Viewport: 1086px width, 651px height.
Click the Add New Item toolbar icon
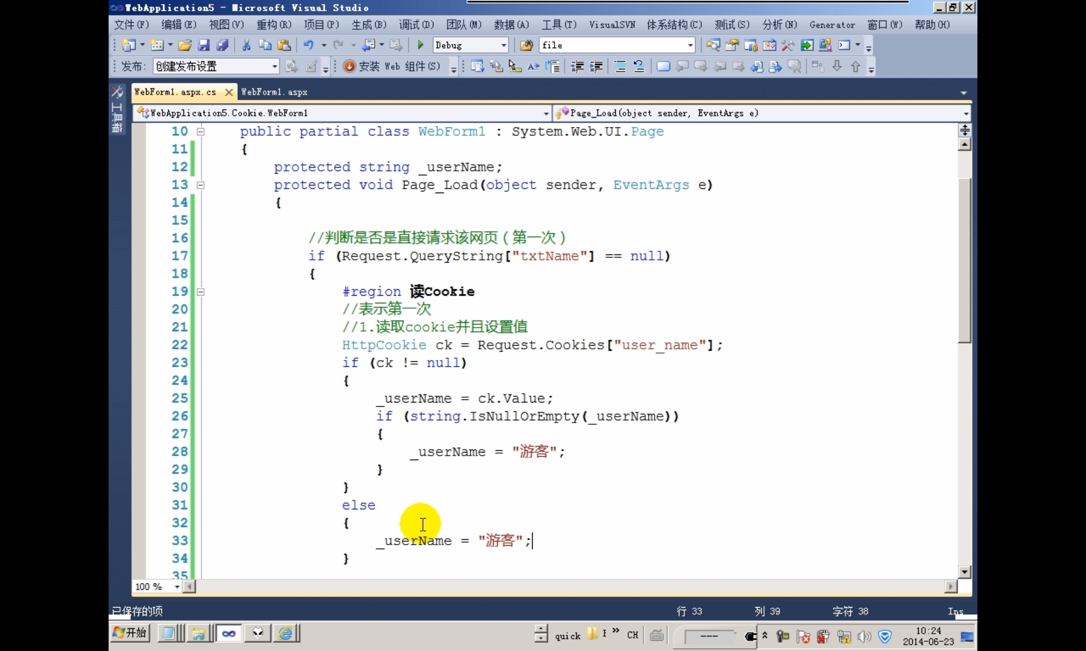157,45
